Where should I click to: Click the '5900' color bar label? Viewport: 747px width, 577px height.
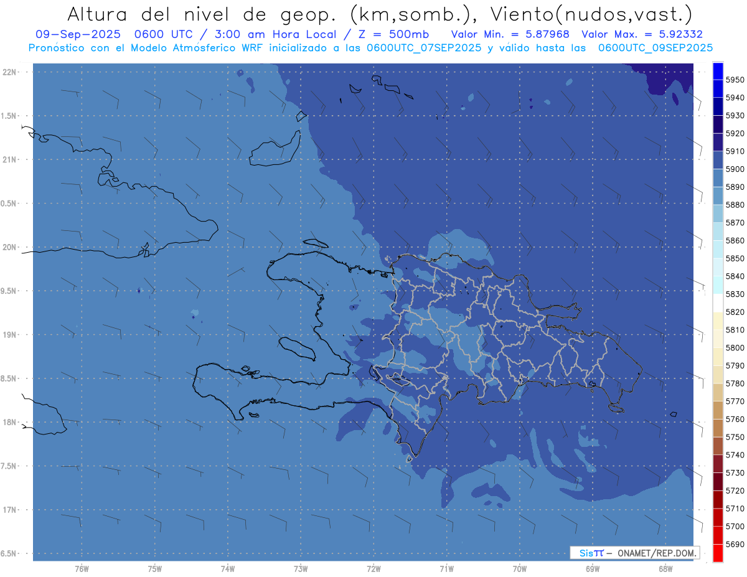[735, 169]
